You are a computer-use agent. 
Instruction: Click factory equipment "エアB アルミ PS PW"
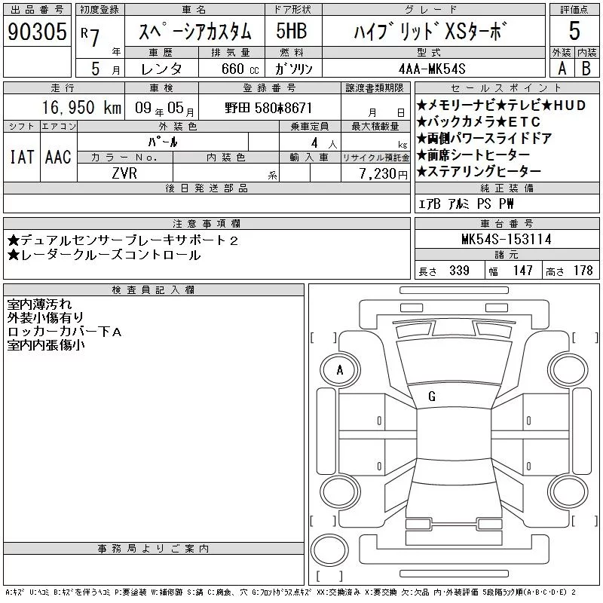[466, 204]
